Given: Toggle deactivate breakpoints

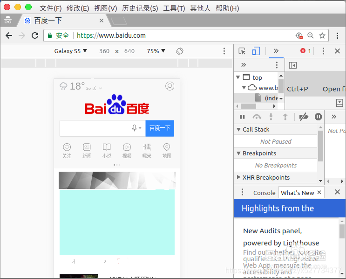Looking at the screenshot, I should (x=304, y=117).
